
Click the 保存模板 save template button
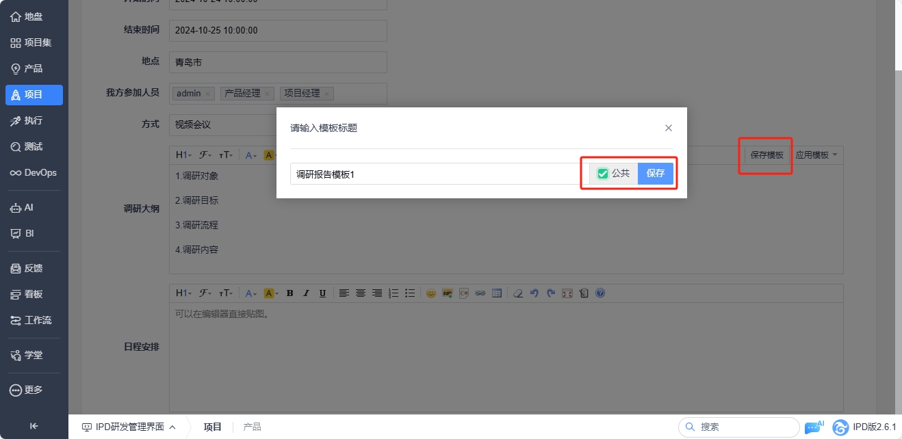pyautogui.click(x=767, y=155)
